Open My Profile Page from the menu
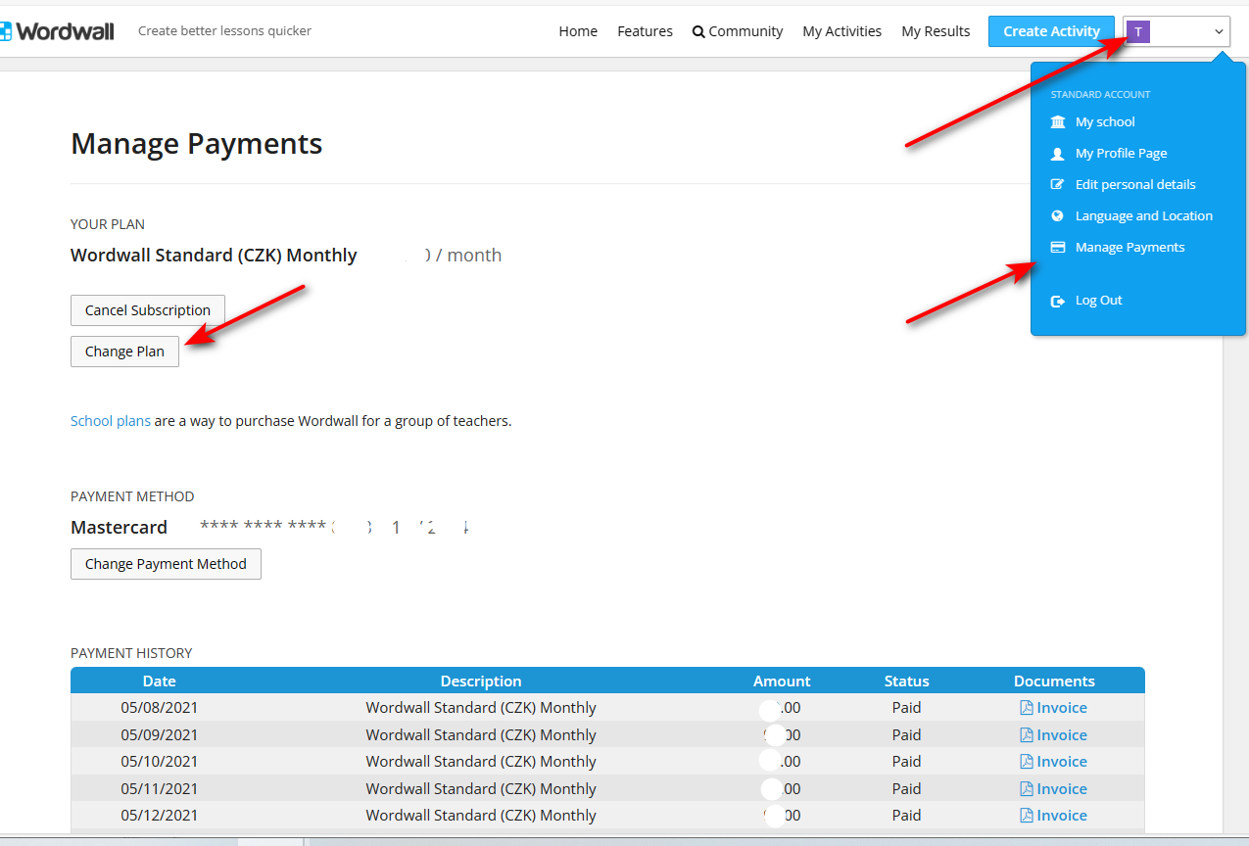 coord(1121,154)
